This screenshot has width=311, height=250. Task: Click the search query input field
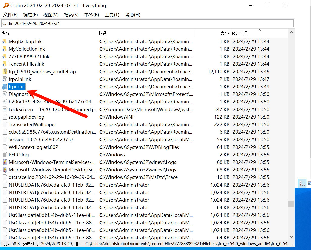point(147,23)
